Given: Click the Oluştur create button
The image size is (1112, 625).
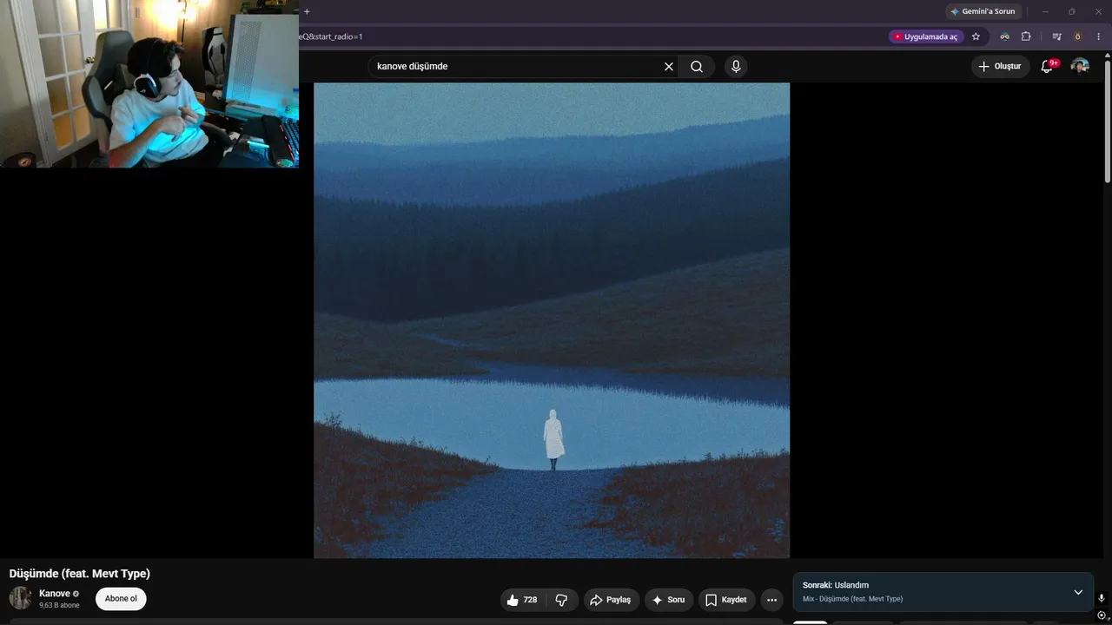Looking at the screenshot, I should tap(1000, 66).
